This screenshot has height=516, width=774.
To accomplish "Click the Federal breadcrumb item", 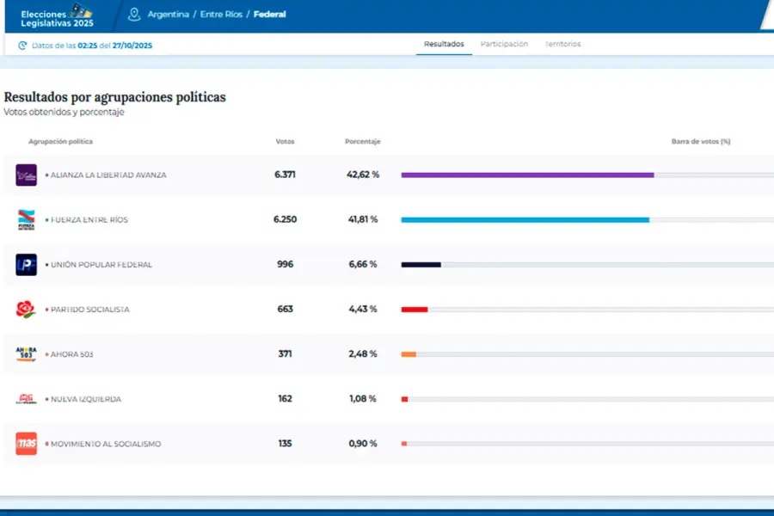I will 270,15.
